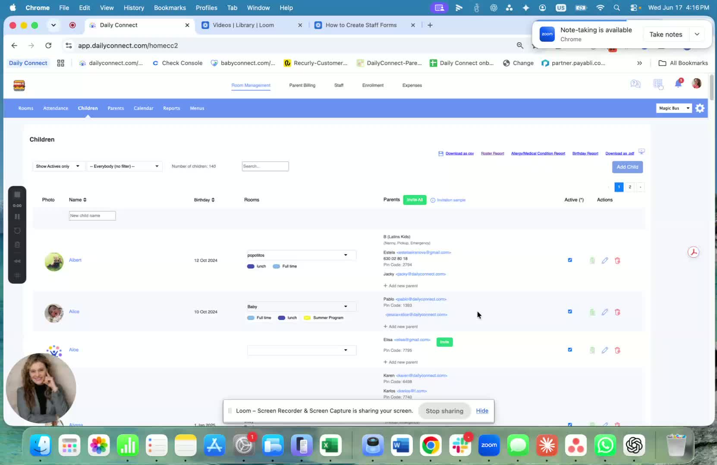Open the Parent Billing tab
The height and width of the screenshot is (465, 717).
[302, 85]
